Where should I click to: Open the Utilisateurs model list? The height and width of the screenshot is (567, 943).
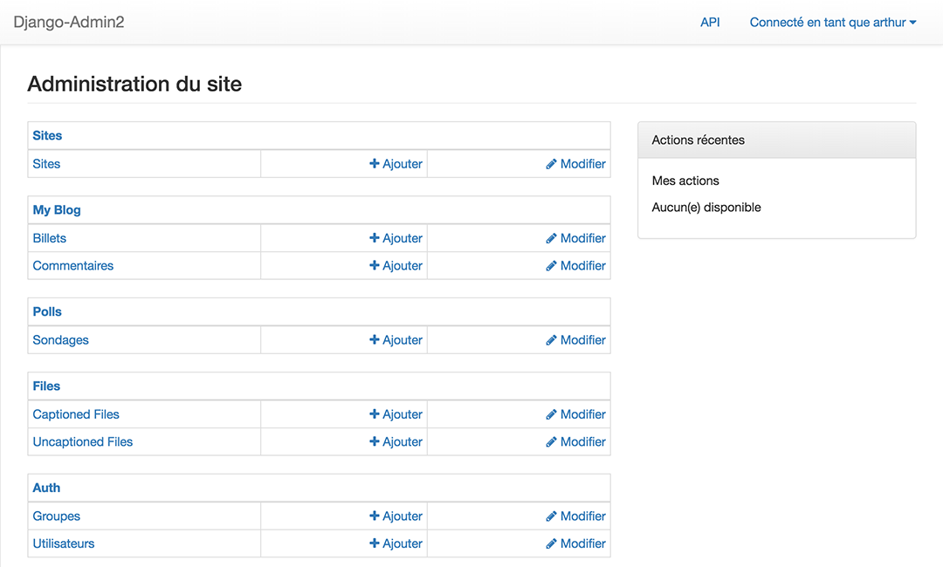point(64,544)
